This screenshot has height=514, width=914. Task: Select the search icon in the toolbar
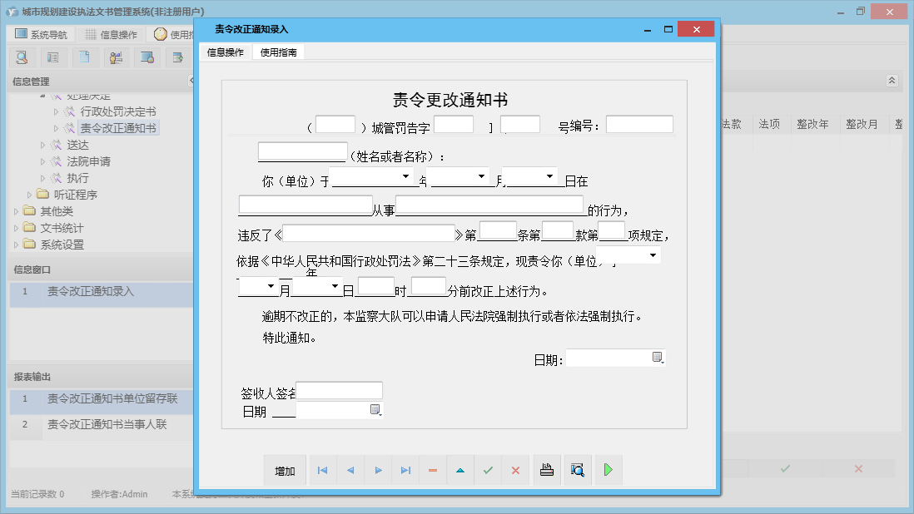[x=22, y=57]
